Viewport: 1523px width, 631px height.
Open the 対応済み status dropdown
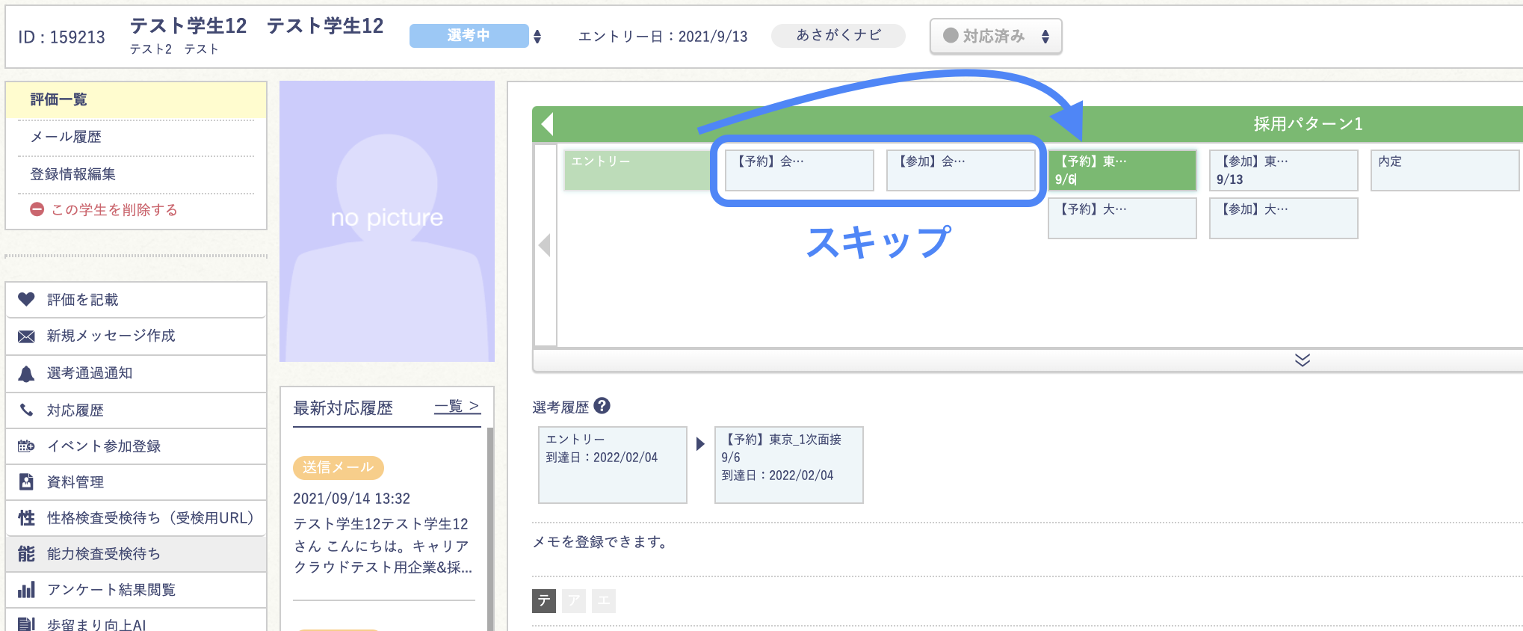coord(995,36)
